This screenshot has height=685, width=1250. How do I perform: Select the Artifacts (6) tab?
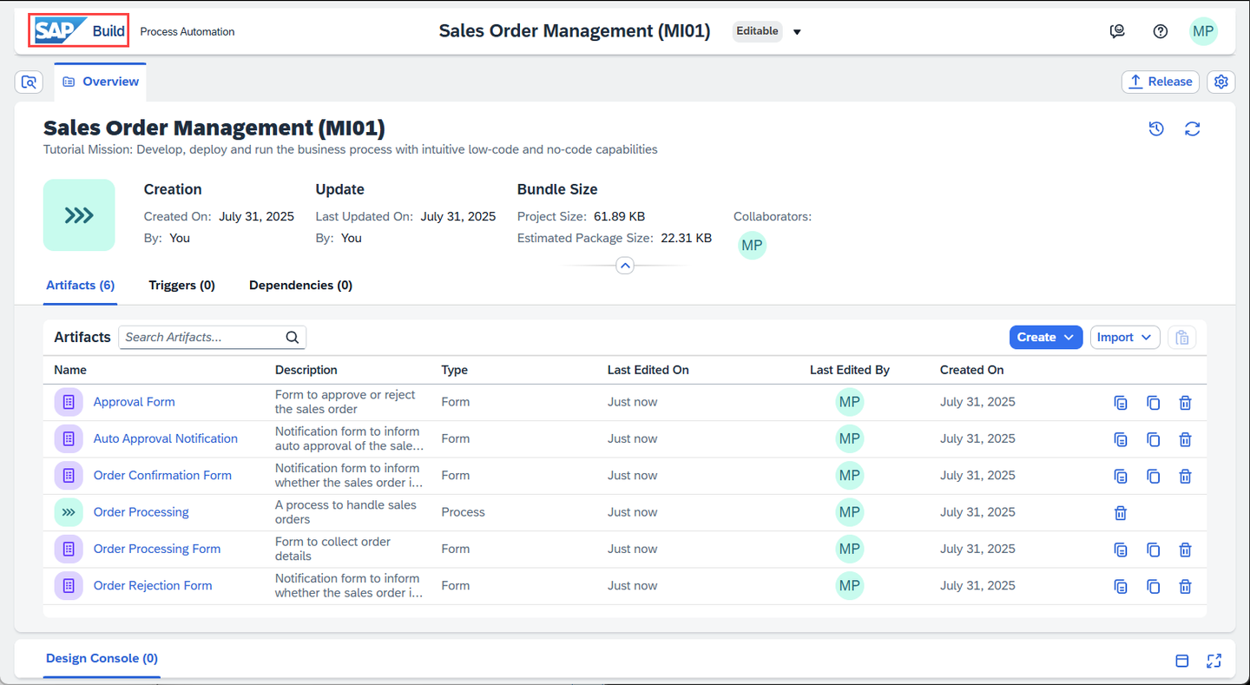(x=81, y=285)
